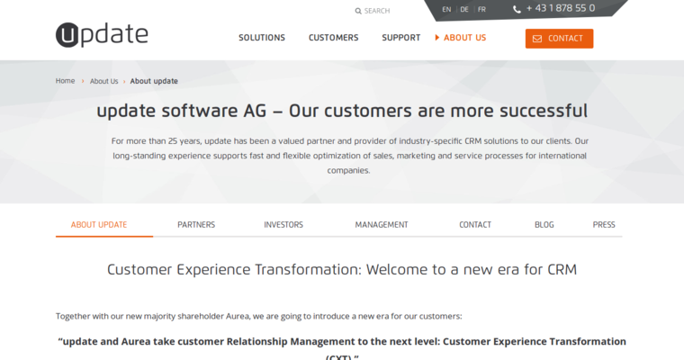Screen dimensions: 684x360
Task: Switch language to EN
Action: (x=446, y=10)
